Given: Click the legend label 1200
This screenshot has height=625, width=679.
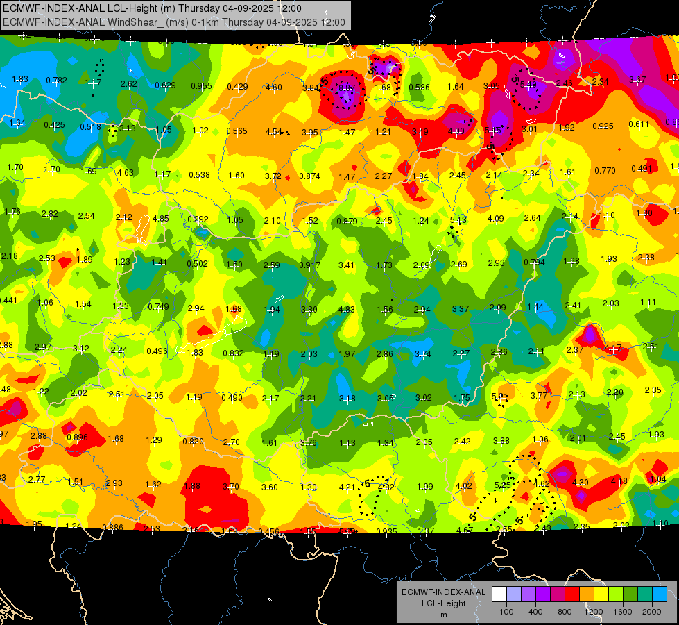Looking at the screenshot, I should (594, 612).
